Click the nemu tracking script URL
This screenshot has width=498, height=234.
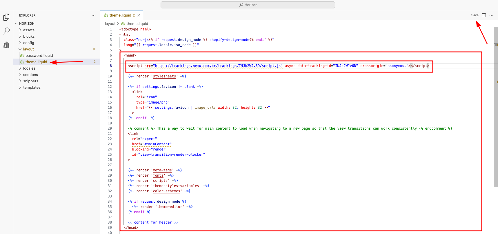218,66
